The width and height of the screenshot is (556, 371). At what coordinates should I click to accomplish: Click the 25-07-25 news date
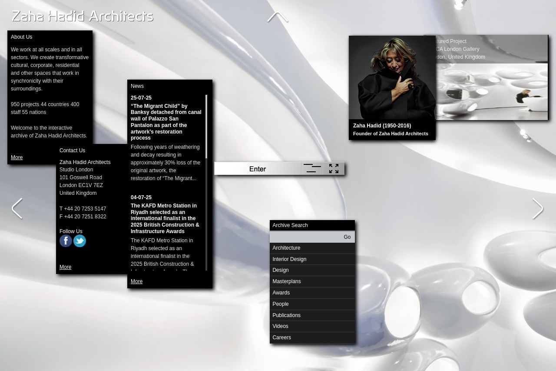[x=141, y=98]
